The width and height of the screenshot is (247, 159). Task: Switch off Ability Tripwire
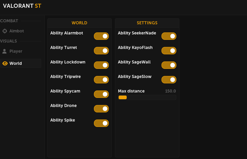coord(101,80)
